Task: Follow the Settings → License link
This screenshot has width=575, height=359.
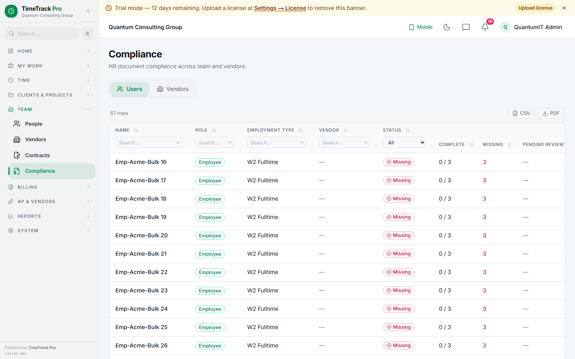Action: (280, 8)
